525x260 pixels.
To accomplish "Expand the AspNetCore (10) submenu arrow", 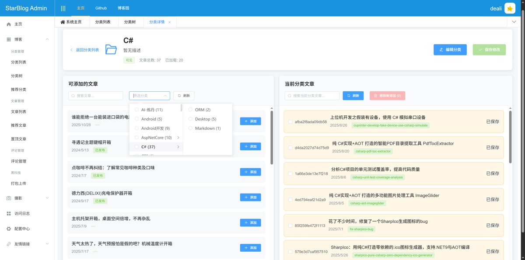I will coord(178,138).
